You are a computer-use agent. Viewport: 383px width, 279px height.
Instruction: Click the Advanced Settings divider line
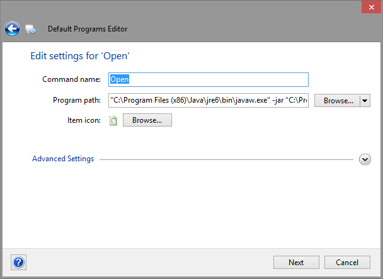(227, 159)
